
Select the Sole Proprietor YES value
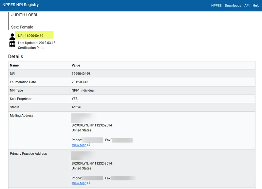tap(75, 99)
